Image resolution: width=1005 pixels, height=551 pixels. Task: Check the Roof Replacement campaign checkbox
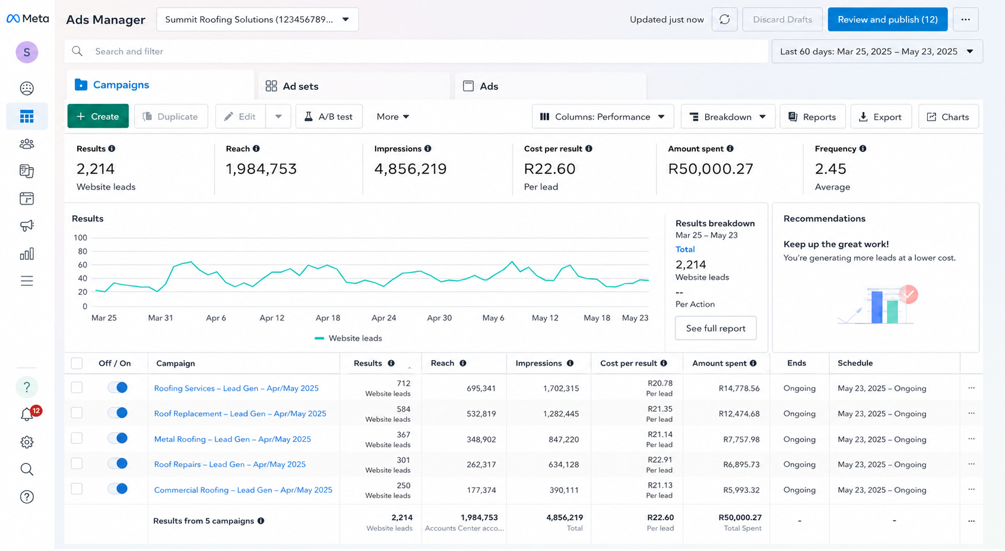pyautogui.click(x=77, y=413)
